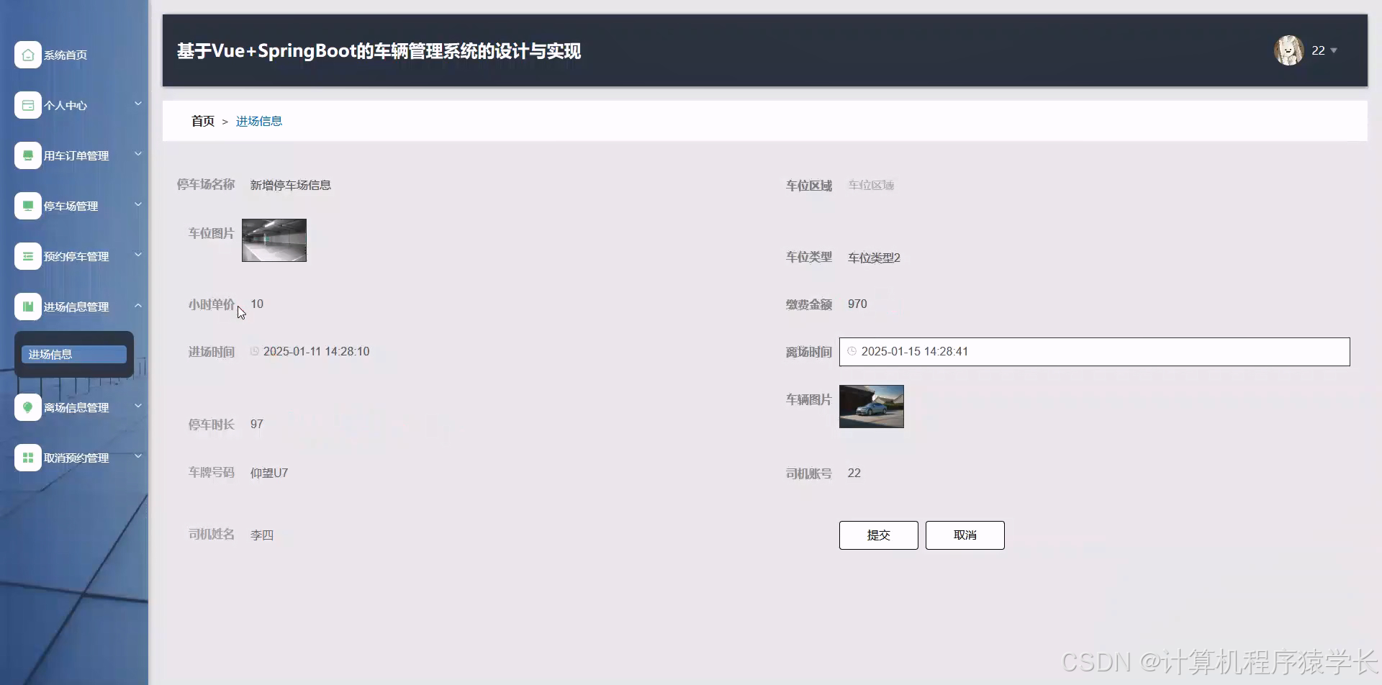Select the 进场信息管理 sidebar icon
The height and width of the screenshot is (685, 1382).
(x=28, y=307)
